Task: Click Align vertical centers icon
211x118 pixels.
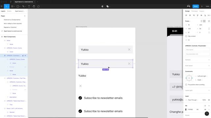Action: (201, 15)
